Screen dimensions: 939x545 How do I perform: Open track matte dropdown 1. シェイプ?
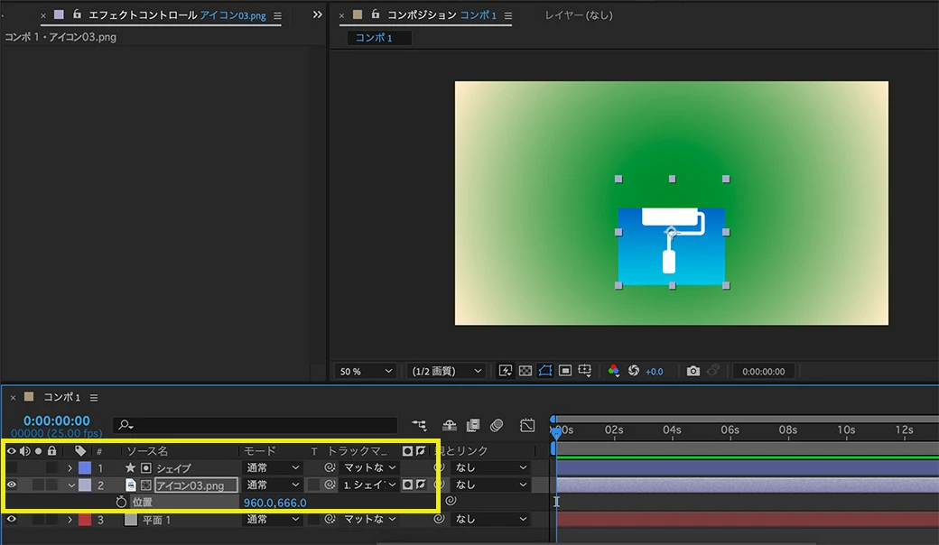(369, 485)
